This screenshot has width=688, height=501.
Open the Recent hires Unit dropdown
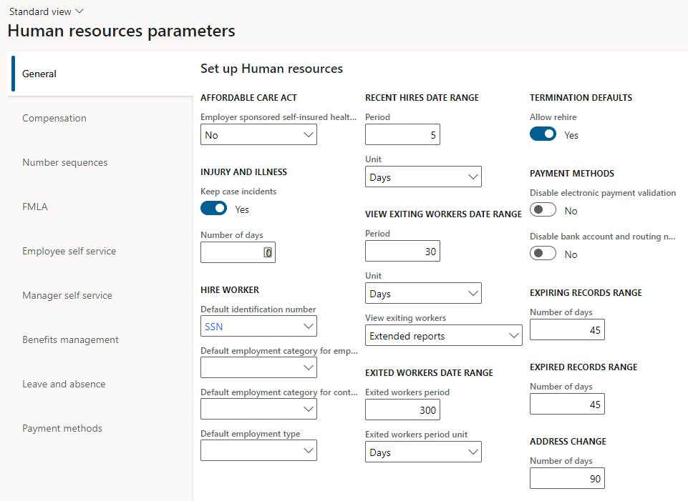coord(423,177)
